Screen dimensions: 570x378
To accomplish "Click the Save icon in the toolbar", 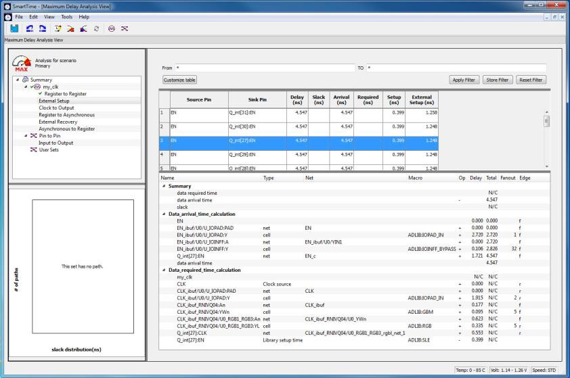I will pyautogui.click(x=14, y=28).
